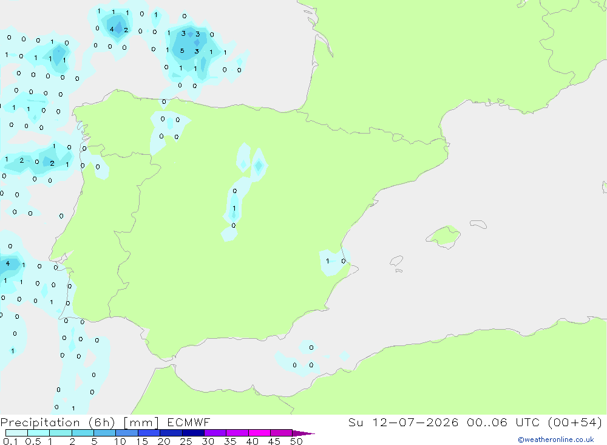Image resolution: width=607 pixels, height=445 pixels.
Task: Select the "Su 12-07-2026" date text
Action: click(404, 422)
